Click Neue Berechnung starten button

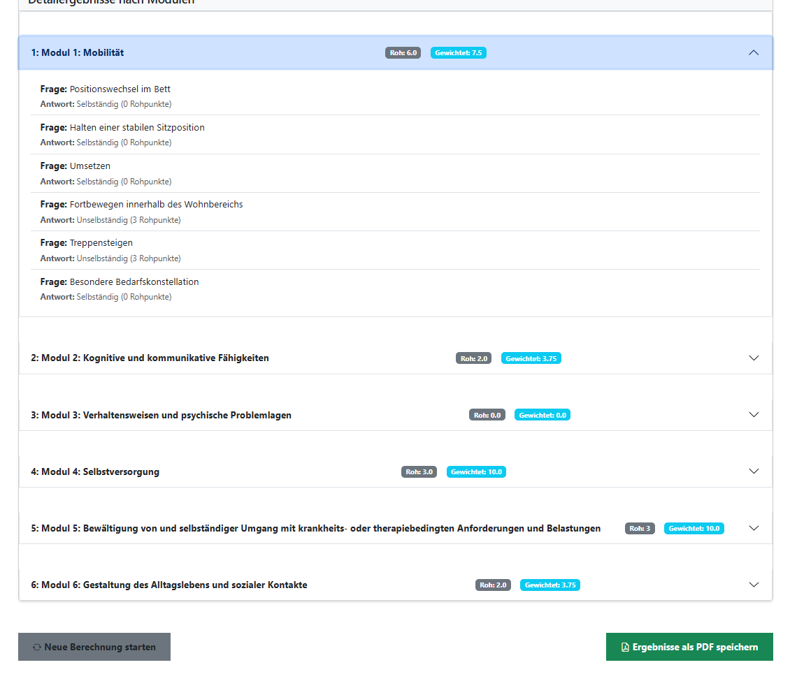tap(94, 647)
